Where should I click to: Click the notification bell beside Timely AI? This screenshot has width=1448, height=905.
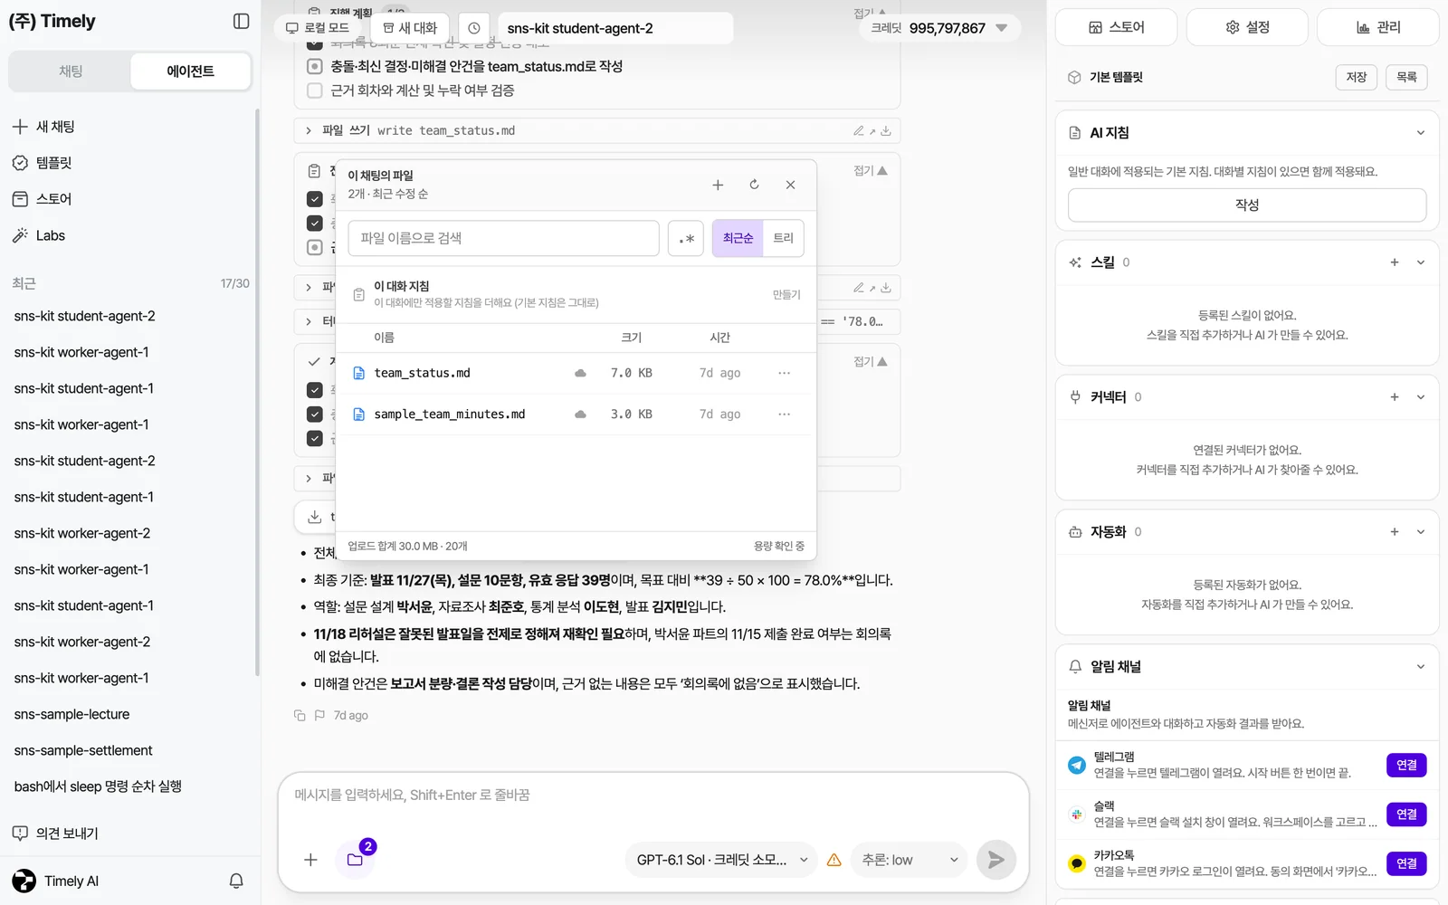click(236, 881)
